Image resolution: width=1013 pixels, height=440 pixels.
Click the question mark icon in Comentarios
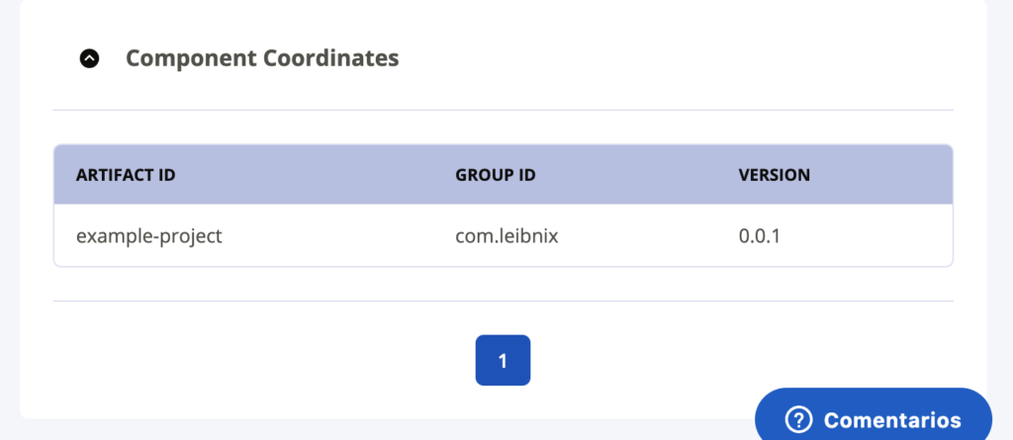[x=798, y=420]
